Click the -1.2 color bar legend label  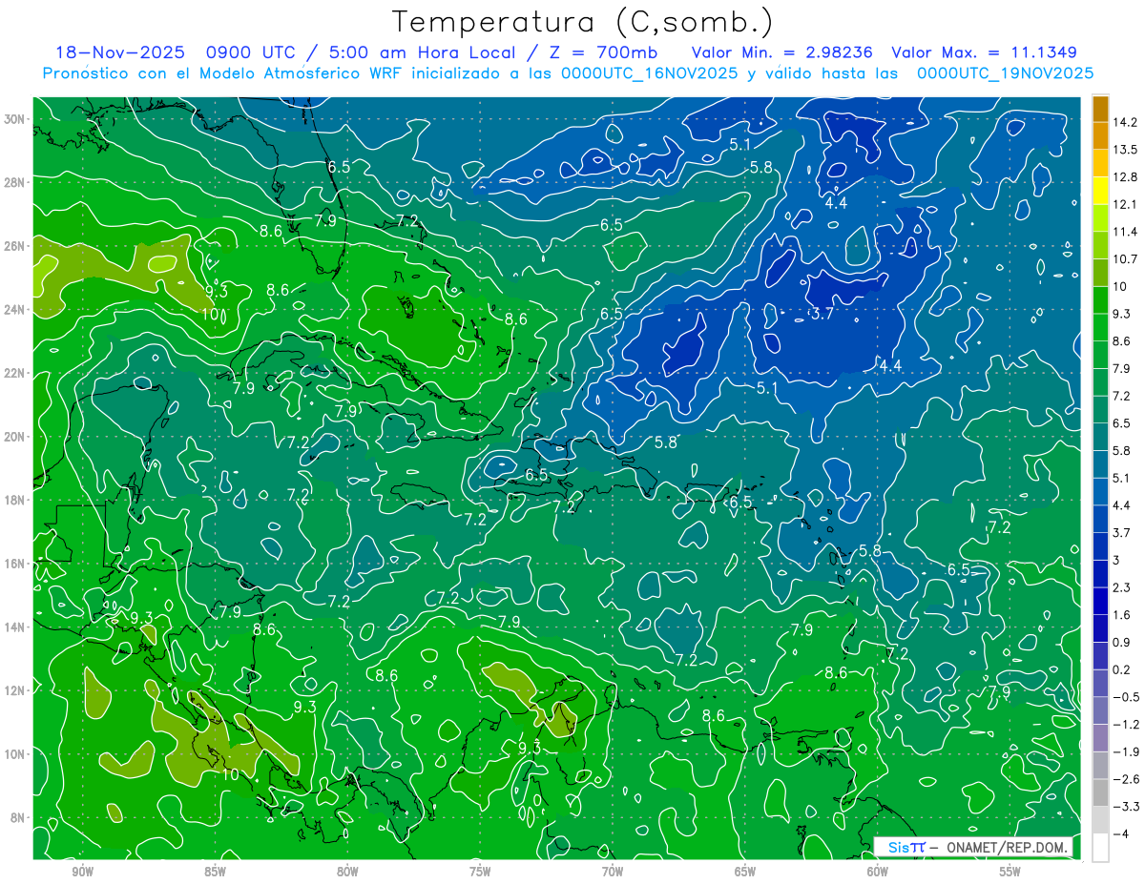(1126, 725)
